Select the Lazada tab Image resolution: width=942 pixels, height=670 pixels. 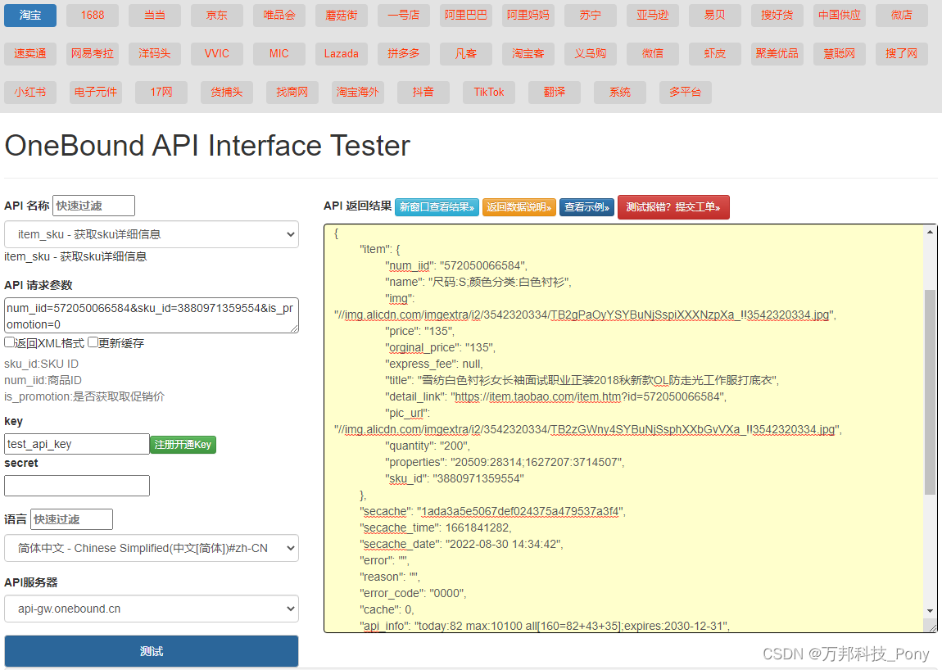[342, 53]
